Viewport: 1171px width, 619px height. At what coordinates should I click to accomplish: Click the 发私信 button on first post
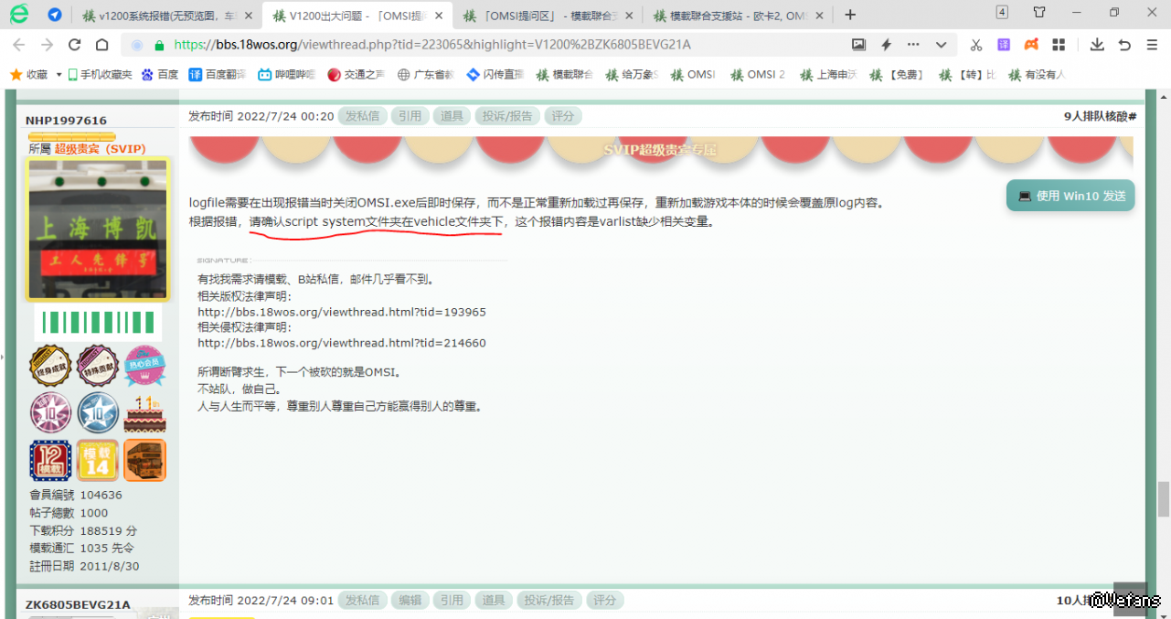362,116
